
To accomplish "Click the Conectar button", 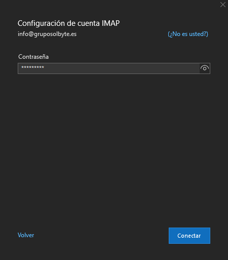I will (189, 236).
